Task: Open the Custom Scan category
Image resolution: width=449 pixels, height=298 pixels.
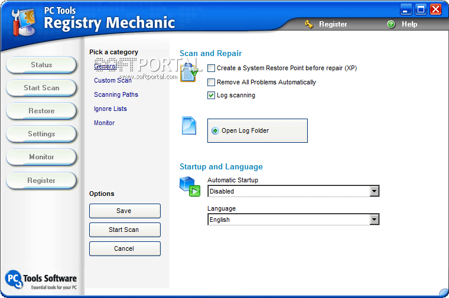Action: 113,80
